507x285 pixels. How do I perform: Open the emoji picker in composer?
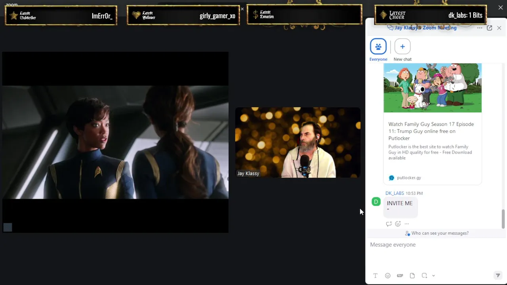(387, 275)
